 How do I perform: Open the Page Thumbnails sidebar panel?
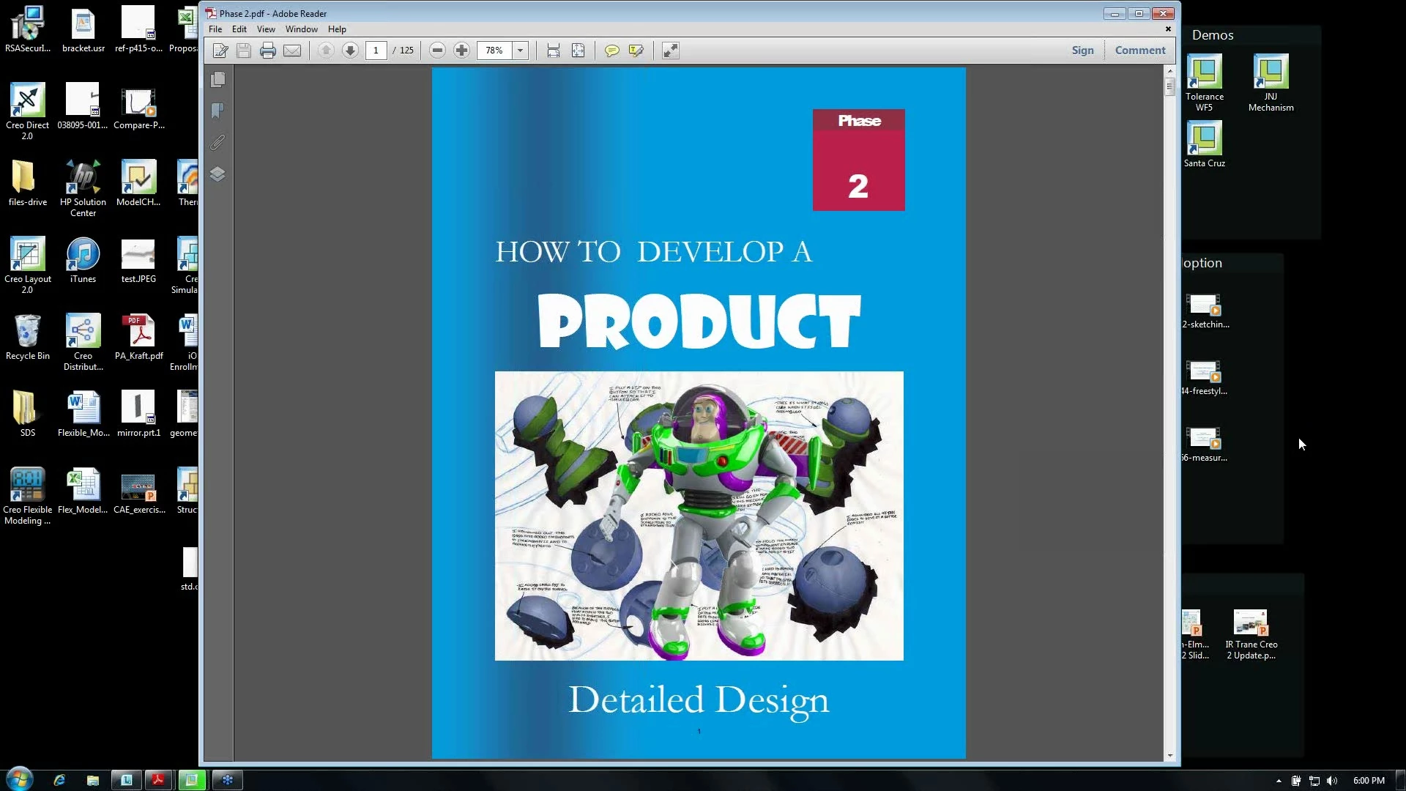point(217,79)
